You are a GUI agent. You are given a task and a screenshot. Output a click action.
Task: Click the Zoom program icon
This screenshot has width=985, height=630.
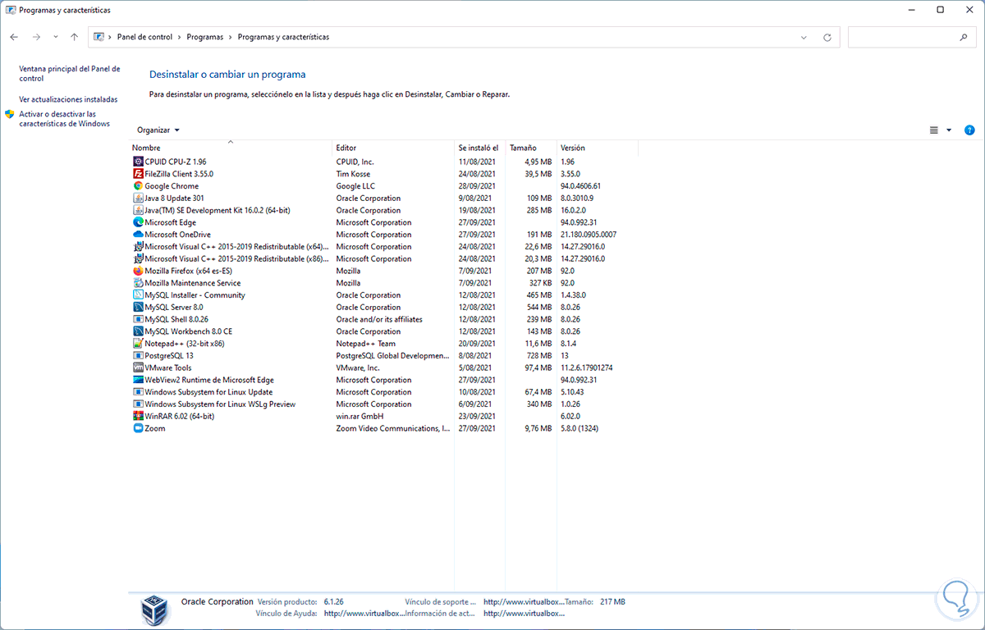click(x=138, y=428)
